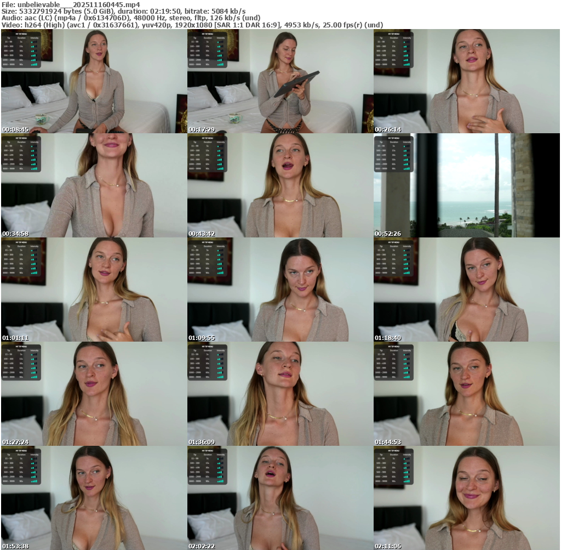This screenshot has width=561, height=550.
Task: Select the thumbnail frame at 01:36:09
Action: [280, 394]
